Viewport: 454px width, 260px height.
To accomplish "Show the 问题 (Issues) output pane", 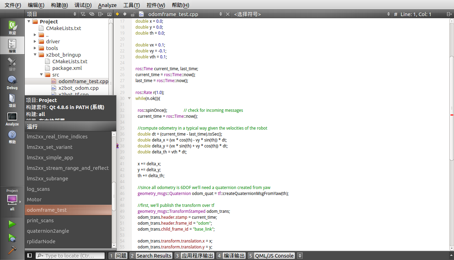I will coord(118,255).
